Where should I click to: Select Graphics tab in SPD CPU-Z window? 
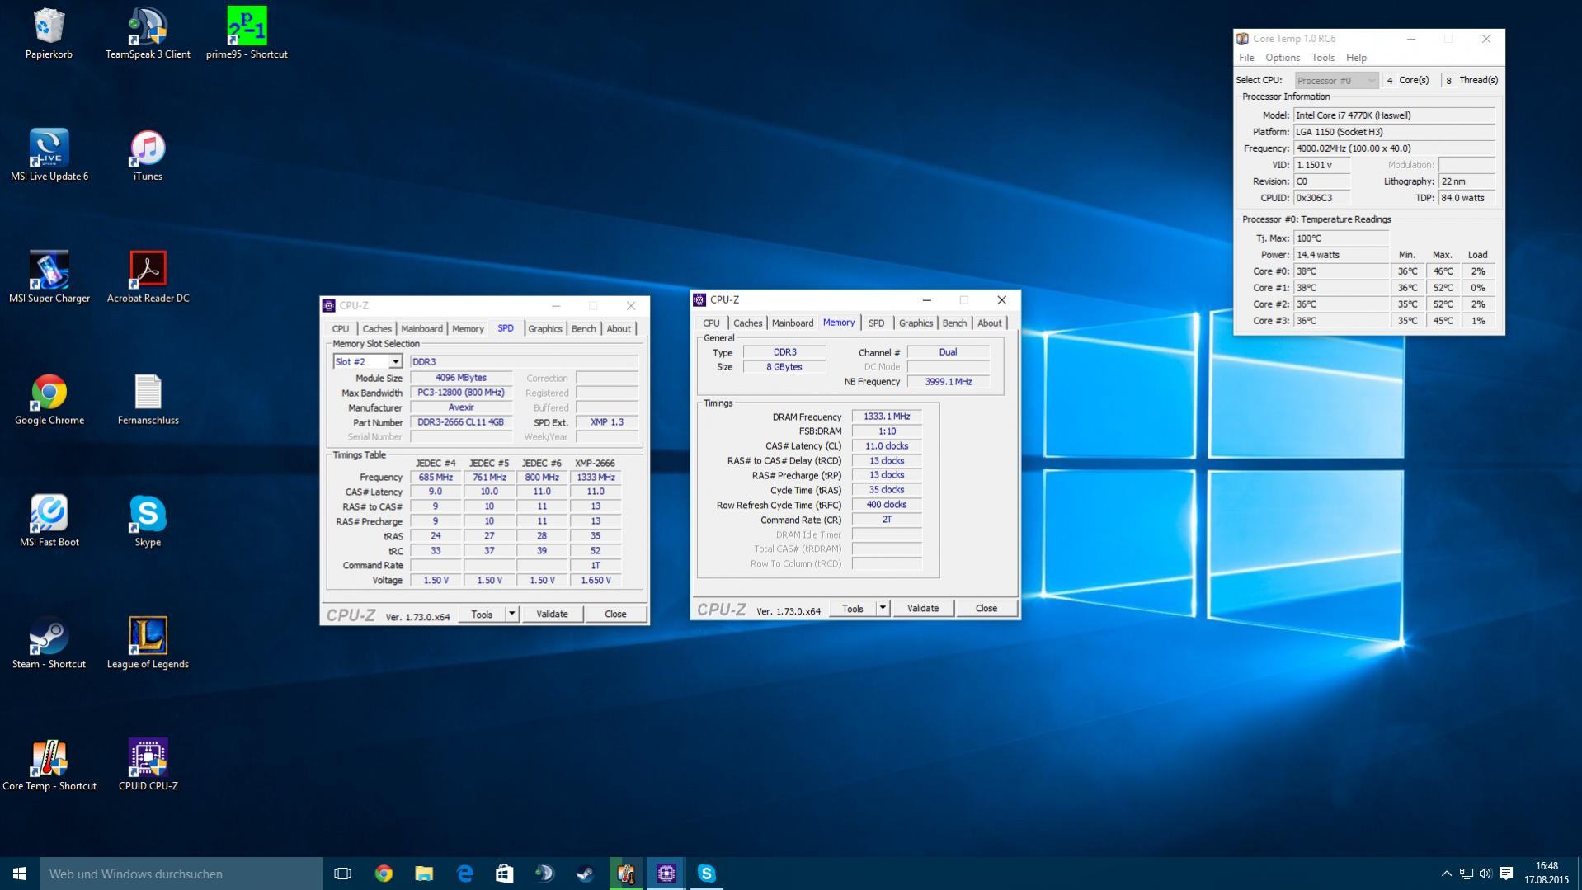click(544, 328)
